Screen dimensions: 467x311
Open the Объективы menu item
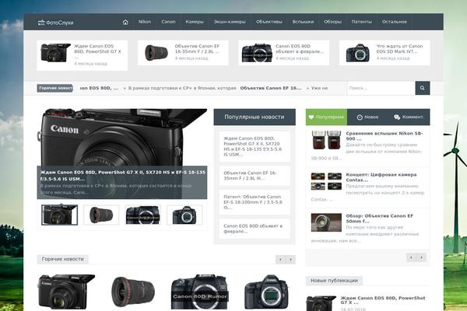click(x=269, y=22)
